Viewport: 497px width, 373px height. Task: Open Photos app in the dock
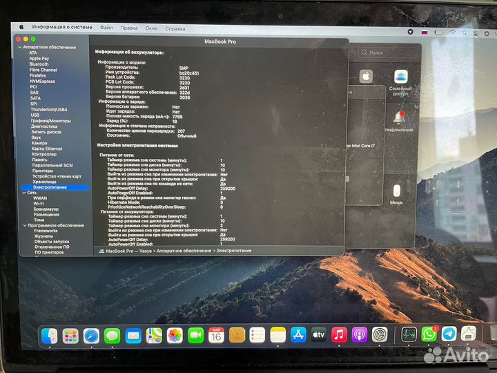point(175,336)
